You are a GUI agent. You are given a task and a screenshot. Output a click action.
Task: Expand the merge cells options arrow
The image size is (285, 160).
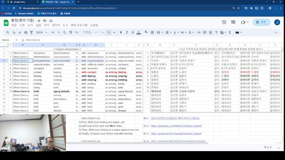[x=162, y=32]
